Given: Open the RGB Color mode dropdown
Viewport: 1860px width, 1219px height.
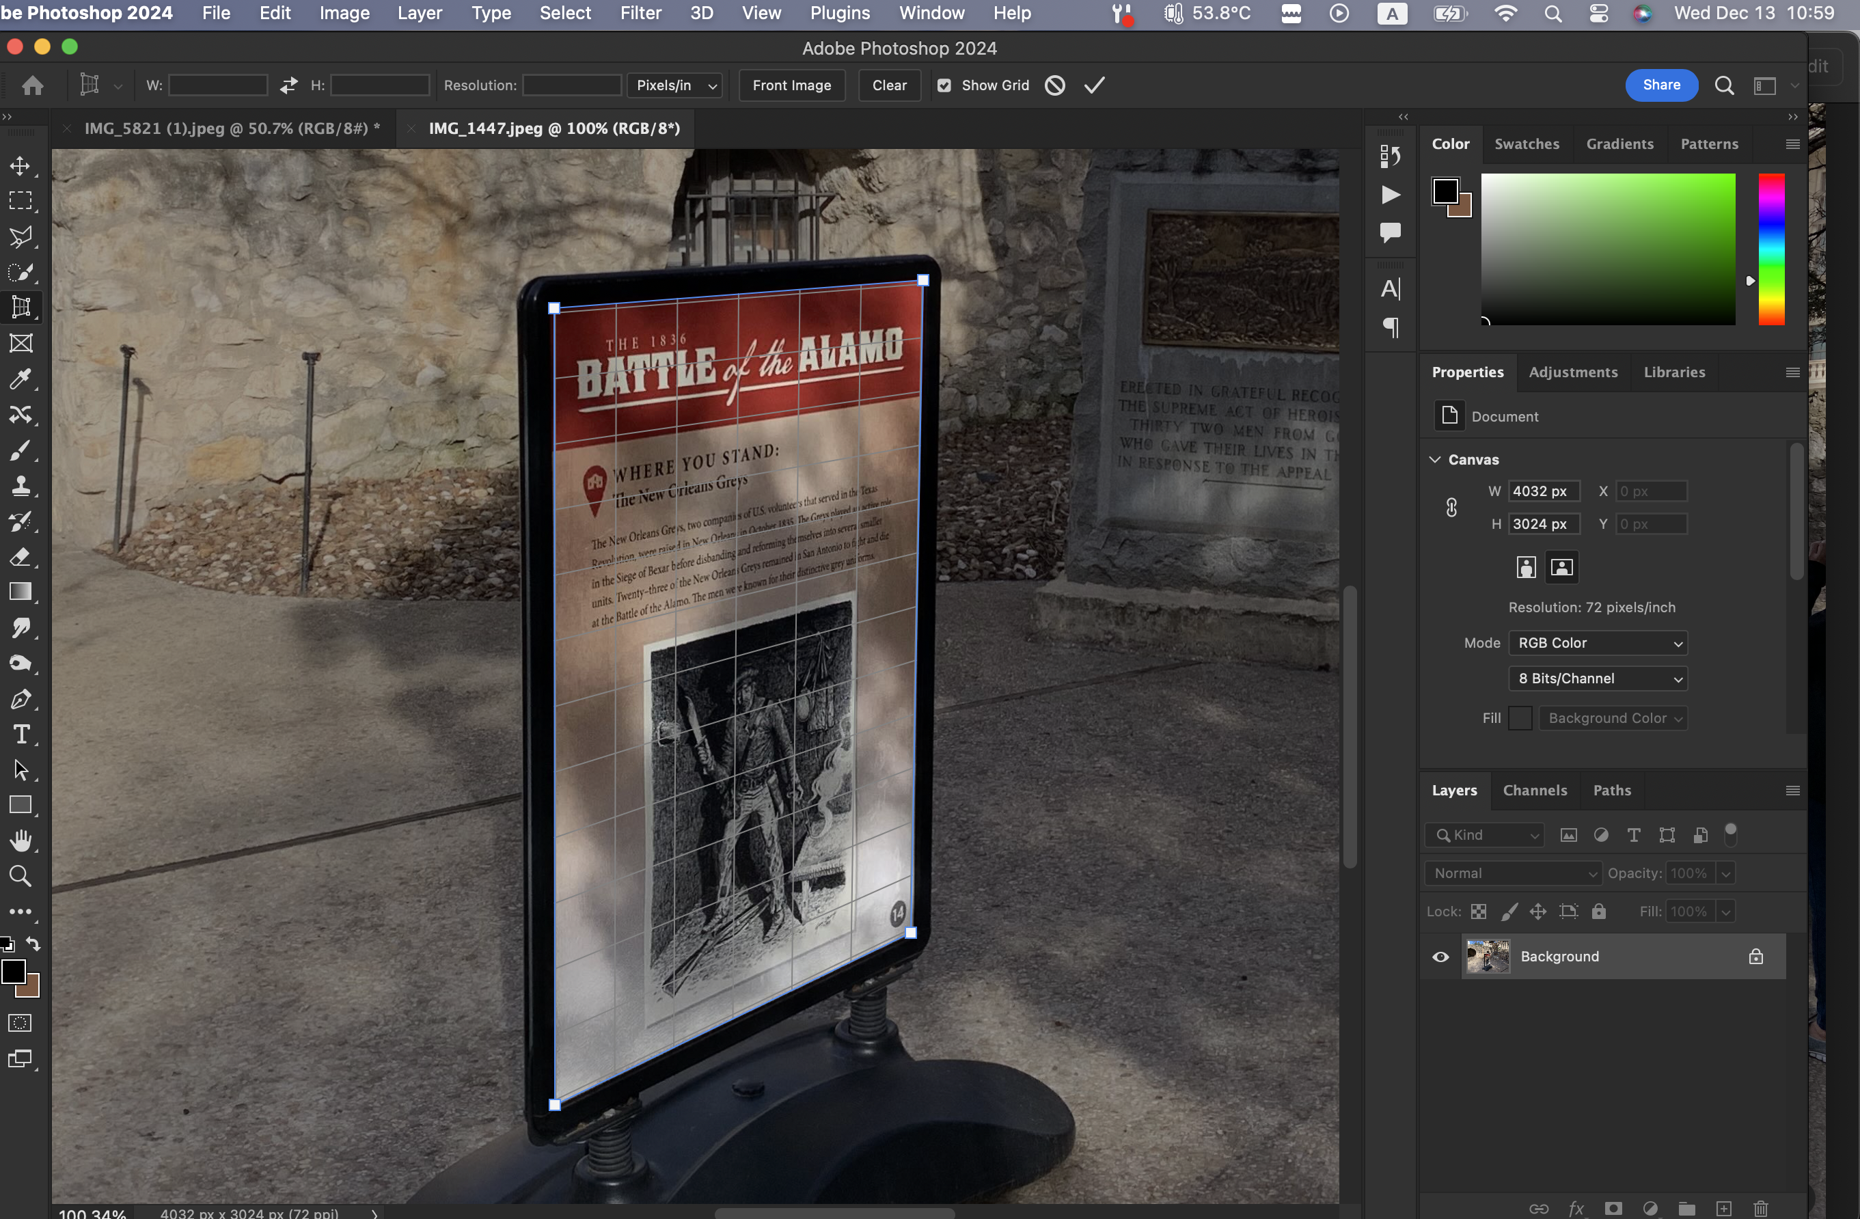Looking at the screenshot, I should 1598,642.
